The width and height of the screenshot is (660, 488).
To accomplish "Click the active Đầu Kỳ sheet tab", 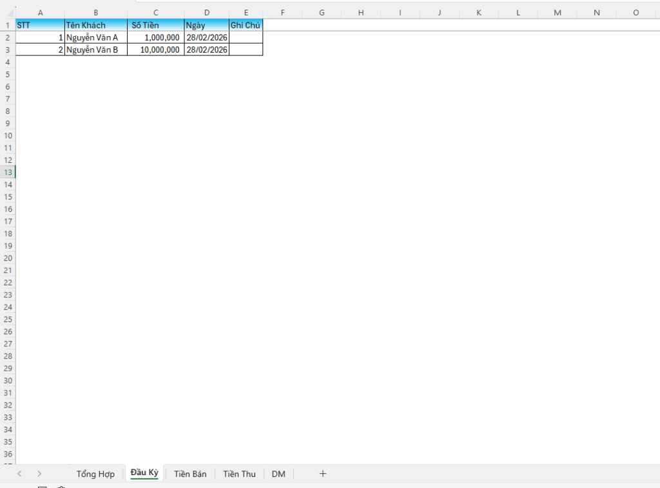I will (x=144, y=473).
